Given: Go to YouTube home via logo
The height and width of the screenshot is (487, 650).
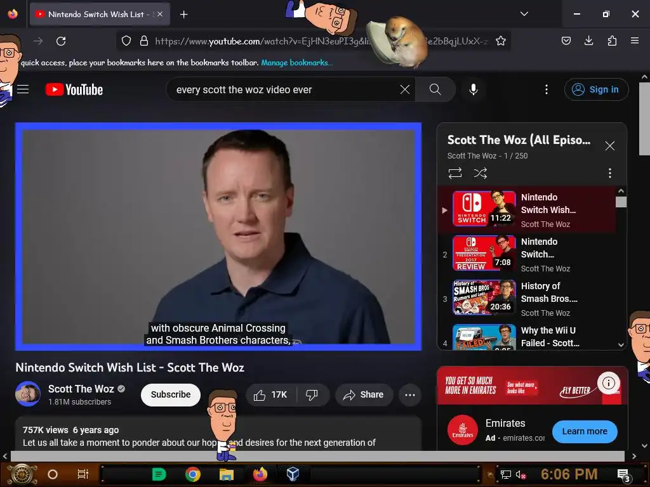Looking at the screenshot, I should coord(74,89).
